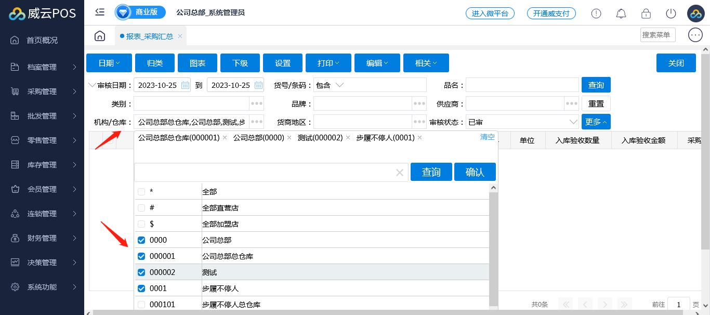Expand 采购管理 in the sidebar
The height and width of the screenshot is (315, 710).
coord(42,91)
